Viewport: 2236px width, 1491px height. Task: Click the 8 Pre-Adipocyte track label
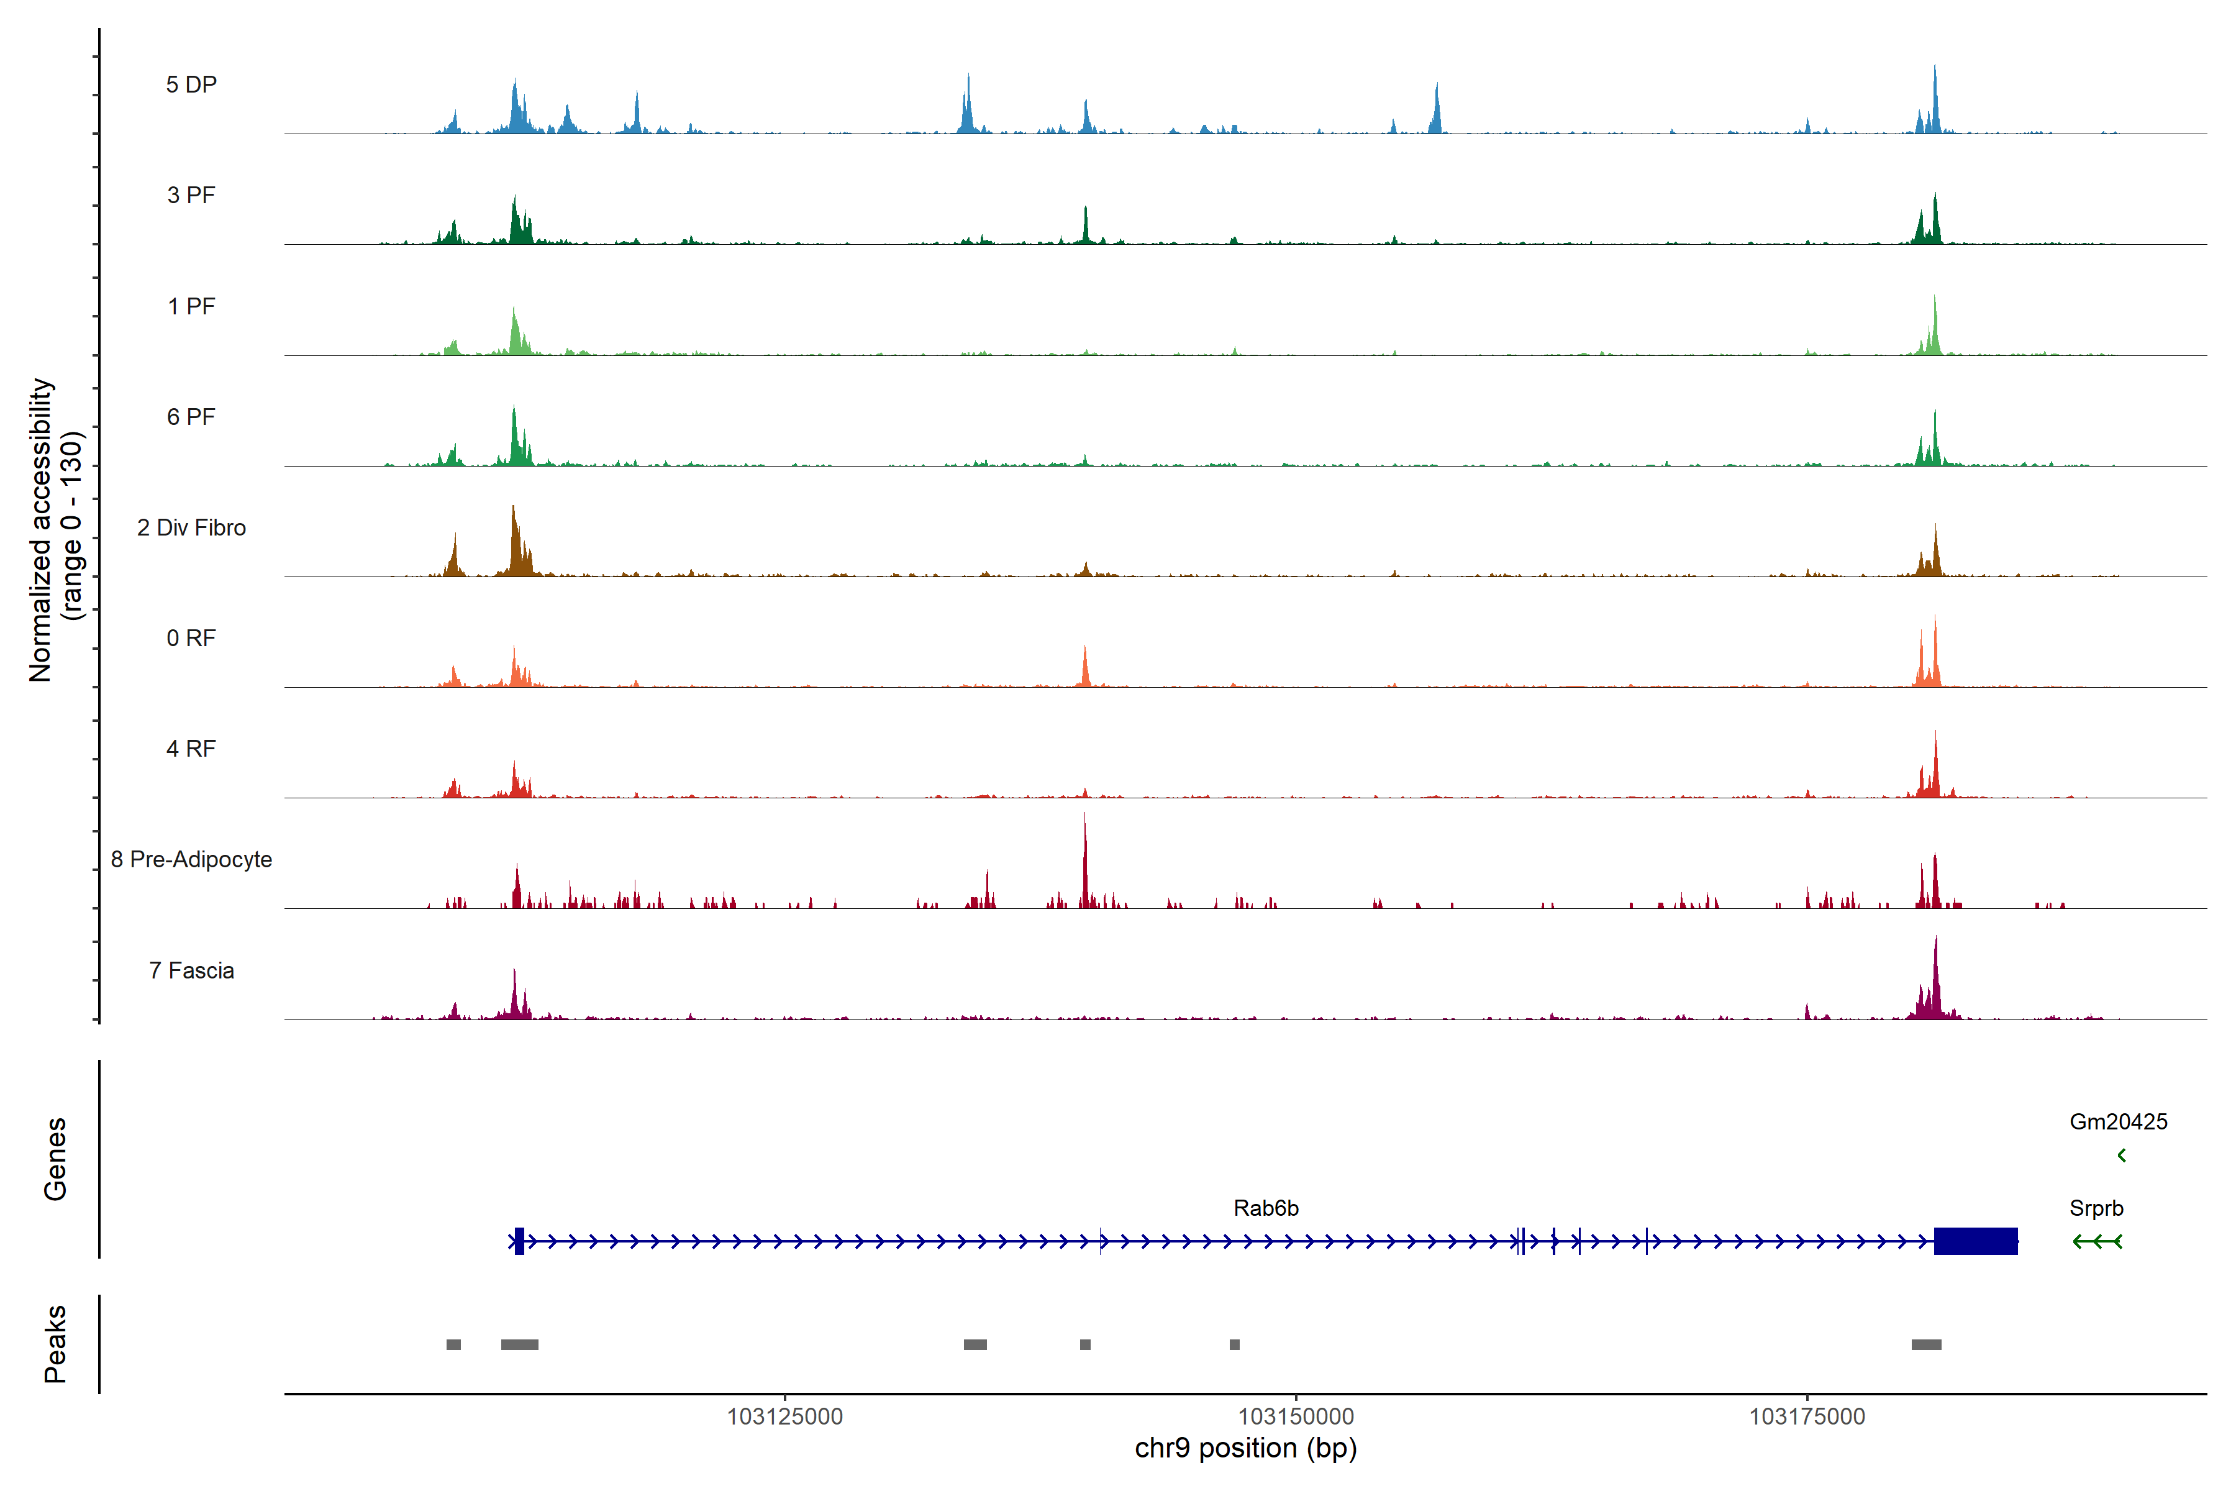[x=191, y=860]
